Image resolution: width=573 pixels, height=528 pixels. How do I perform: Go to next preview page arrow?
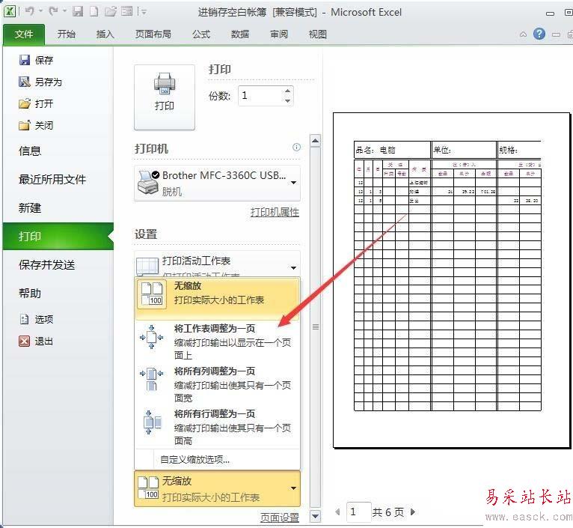[x=413, y=512]
